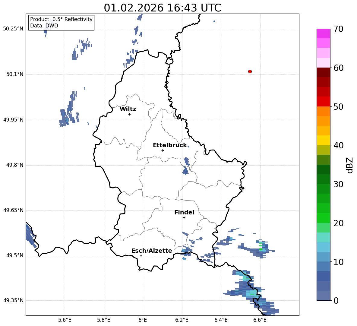This screenshot has width=357, height=326.
Task: Click the 6.4°E longitude label
Action: [221, 320]
